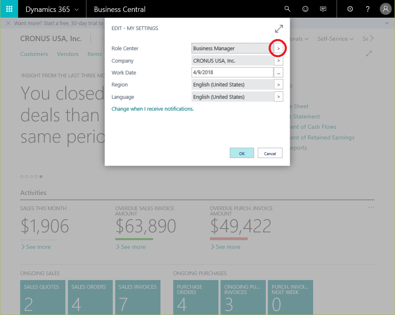The image size is (395, 315).
Task: See more under Overdue Sales Invoice Amount
Action: 131,247
